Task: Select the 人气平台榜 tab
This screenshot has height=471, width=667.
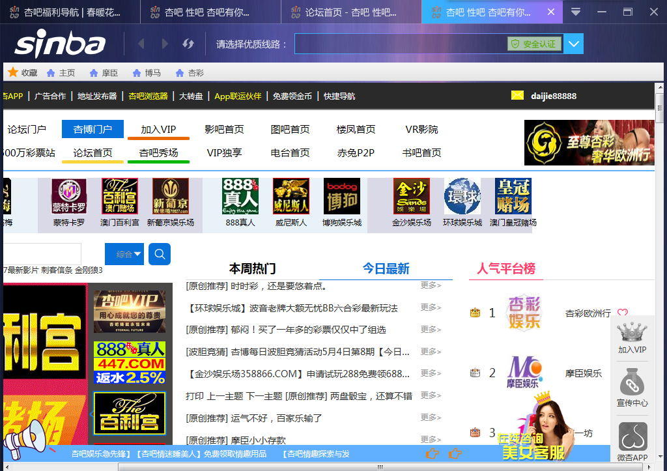Action: 506,268
